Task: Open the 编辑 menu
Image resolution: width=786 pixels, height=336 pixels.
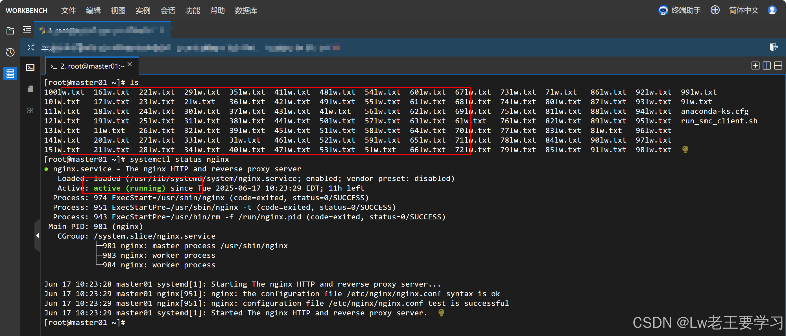Action: click(x=93, y=10)
